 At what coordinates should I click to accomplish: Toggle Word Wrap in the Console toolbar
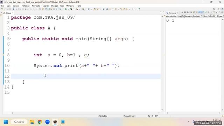pyautogui.click(x=197, y=13)
